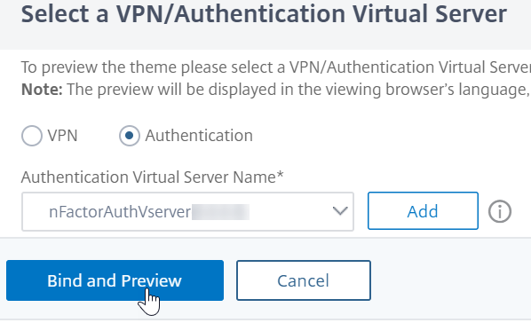Click the Add button
This screenshot has width=531, height=323.
[423, 211]
